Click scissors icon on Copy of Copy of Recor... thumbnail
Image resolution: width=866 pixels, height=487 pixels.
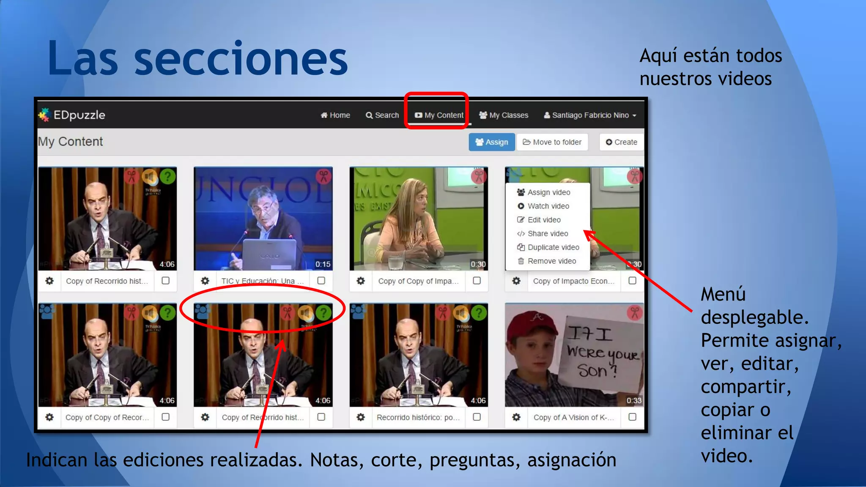(132, 313)
